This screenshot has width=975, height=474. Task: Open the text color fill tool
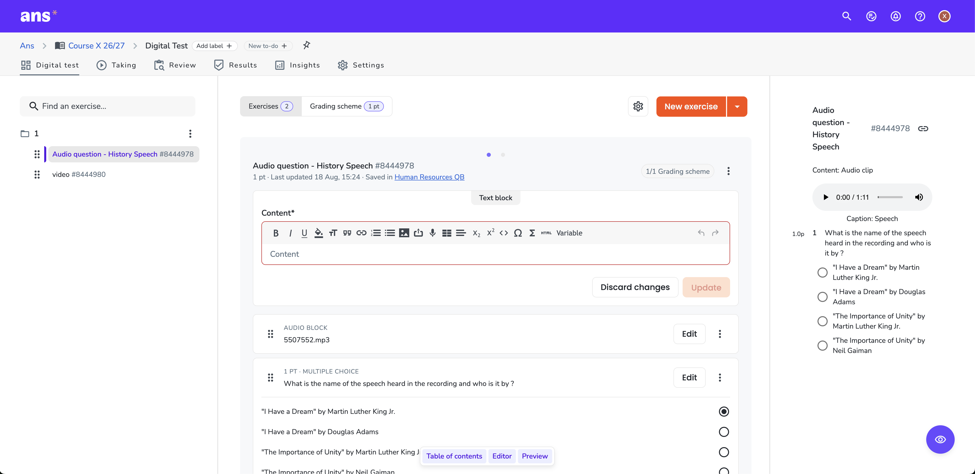(x=319, y=233)
